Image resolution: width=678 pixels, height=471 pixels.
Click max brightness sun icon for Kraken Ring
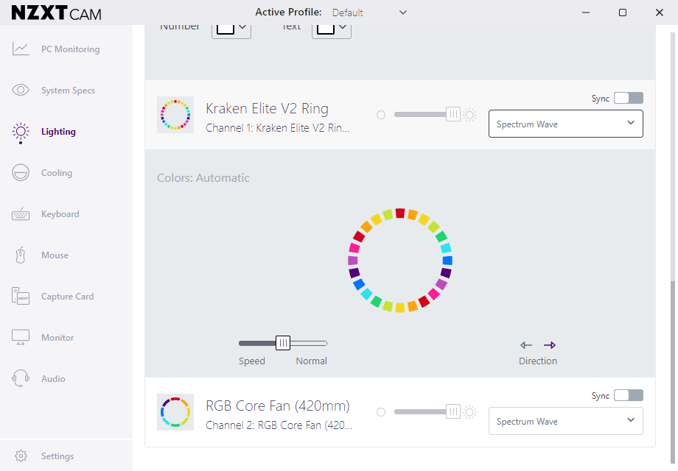(469, 115)
